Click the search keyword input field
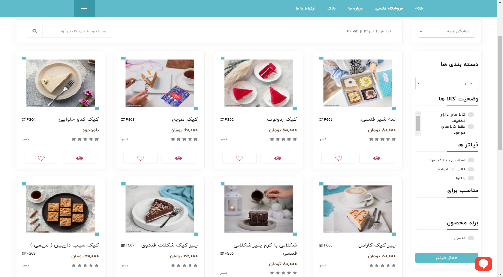This screenshot has height=277, width=503. point(77,31)
